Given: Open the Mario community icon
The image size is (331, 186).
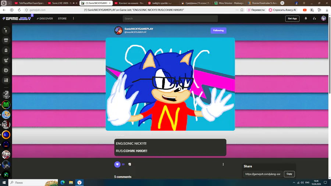Looking at the screenshot, I should pos(6,155).
